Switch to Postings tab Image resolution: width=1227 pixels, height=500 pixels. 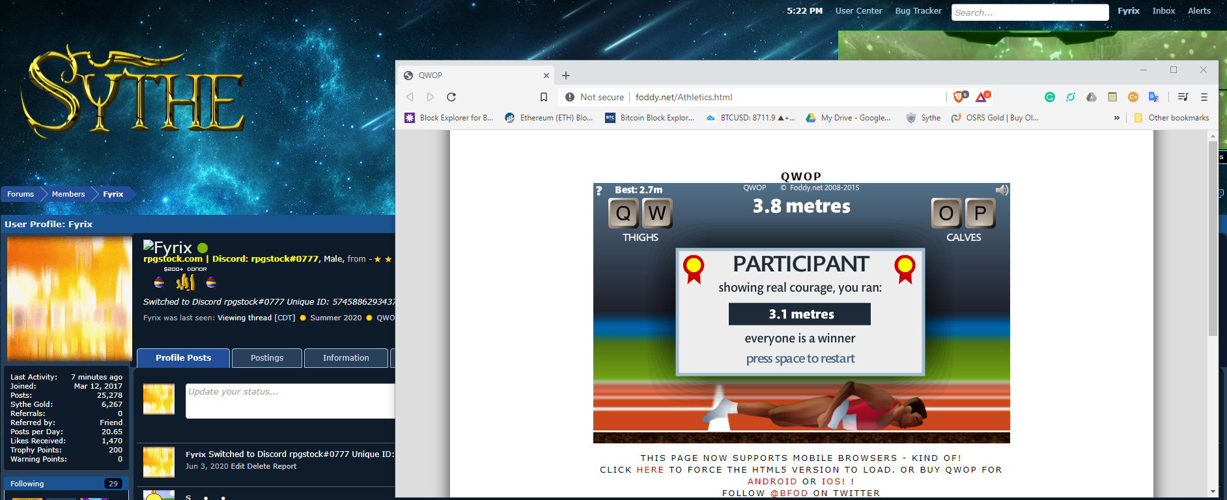pyautogui.click(x=267, y=358)
